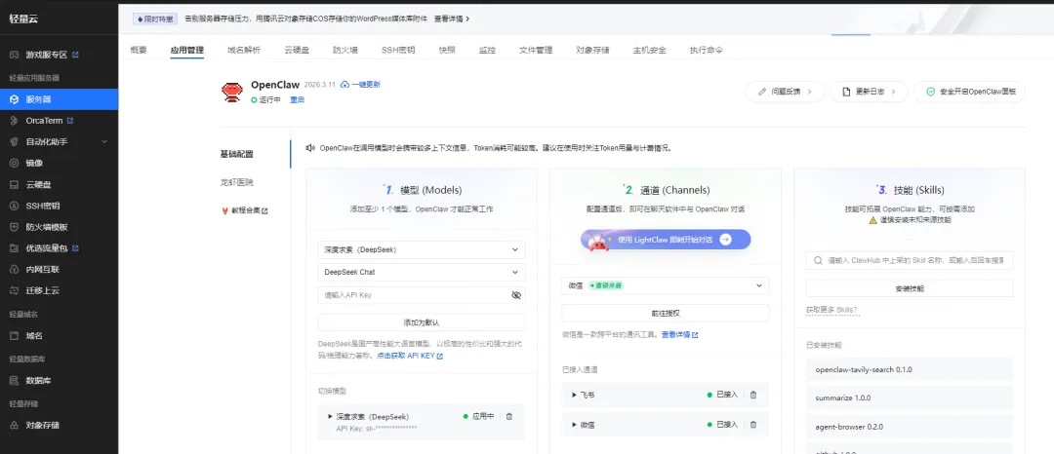Select 龙虾医院 section

(237, 182)
